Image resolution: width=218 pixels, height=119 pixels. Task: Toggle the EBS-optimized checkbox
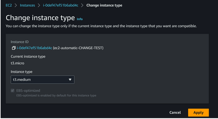point(12,90)
